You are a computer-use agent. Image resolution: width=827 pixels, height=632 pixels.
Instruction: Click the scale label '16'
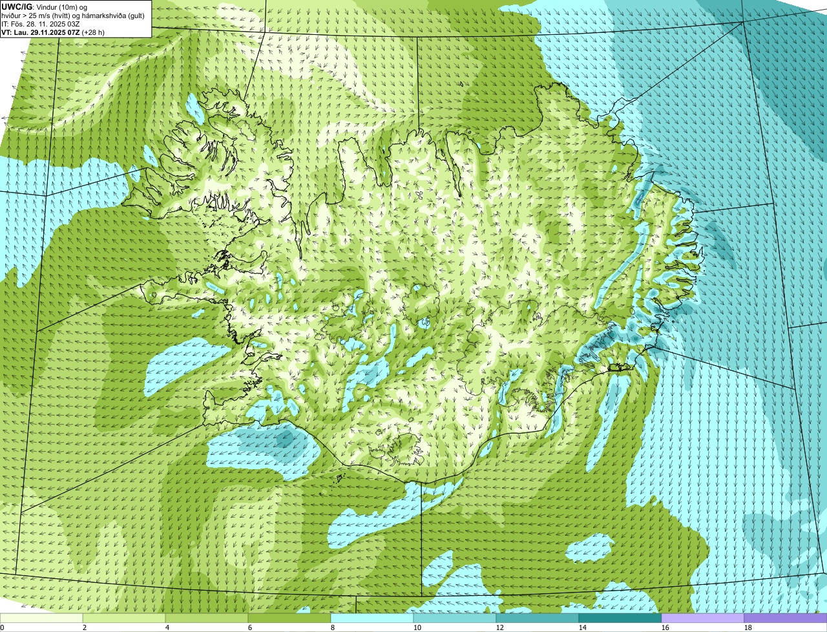tap(665, 627)
